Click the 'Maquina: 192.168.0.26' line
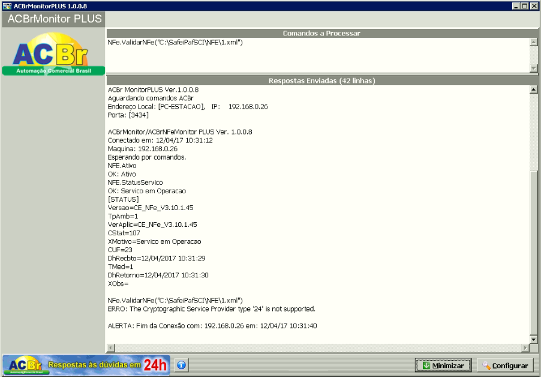Screen dimensions: 541x377 (x=143, y=149)
